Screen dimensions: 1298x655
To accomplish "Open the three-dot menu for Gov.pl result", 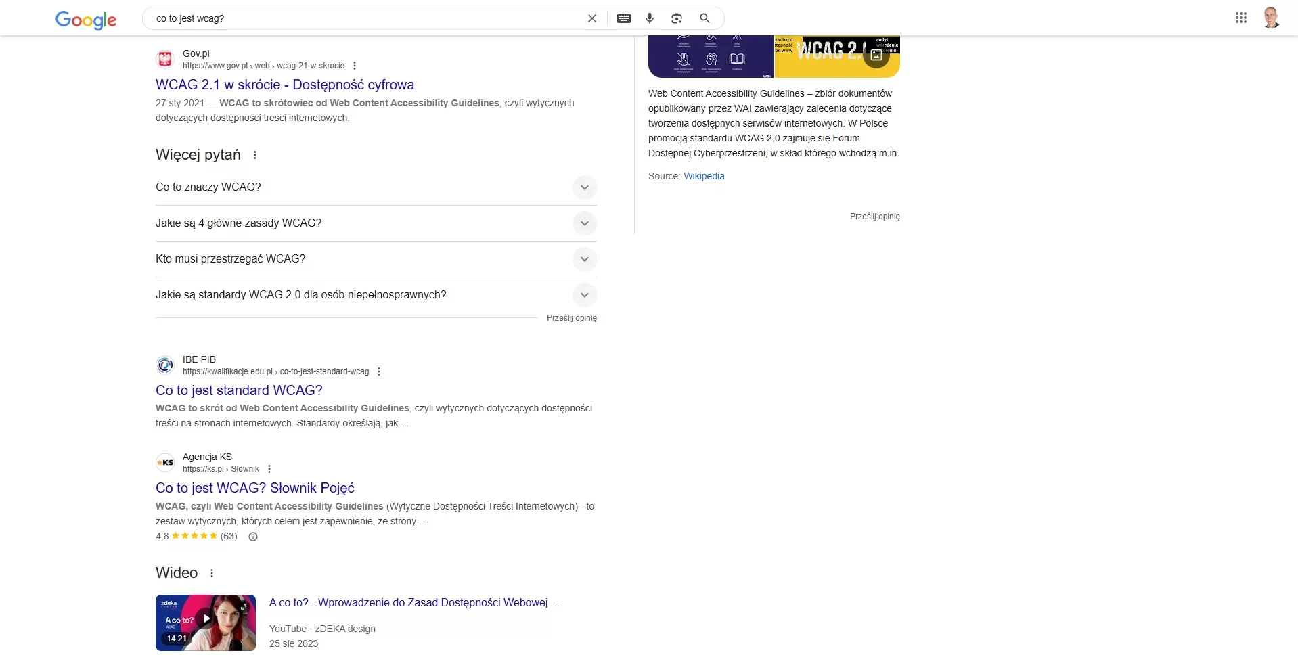I will [x=355, y=66].
